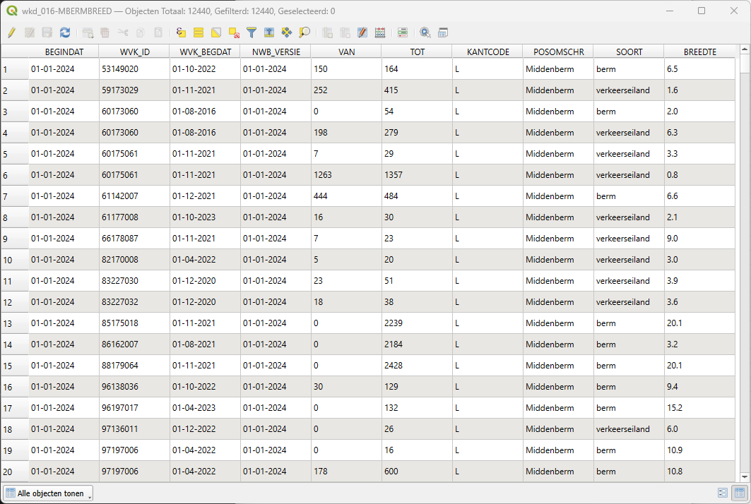This screenshot has width=751, height=504.
Task: Invert the current feature selection
Action: coord(216,32)
